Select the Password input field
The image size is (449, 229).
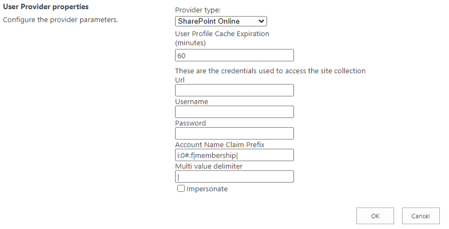click(x=234, y=133)
